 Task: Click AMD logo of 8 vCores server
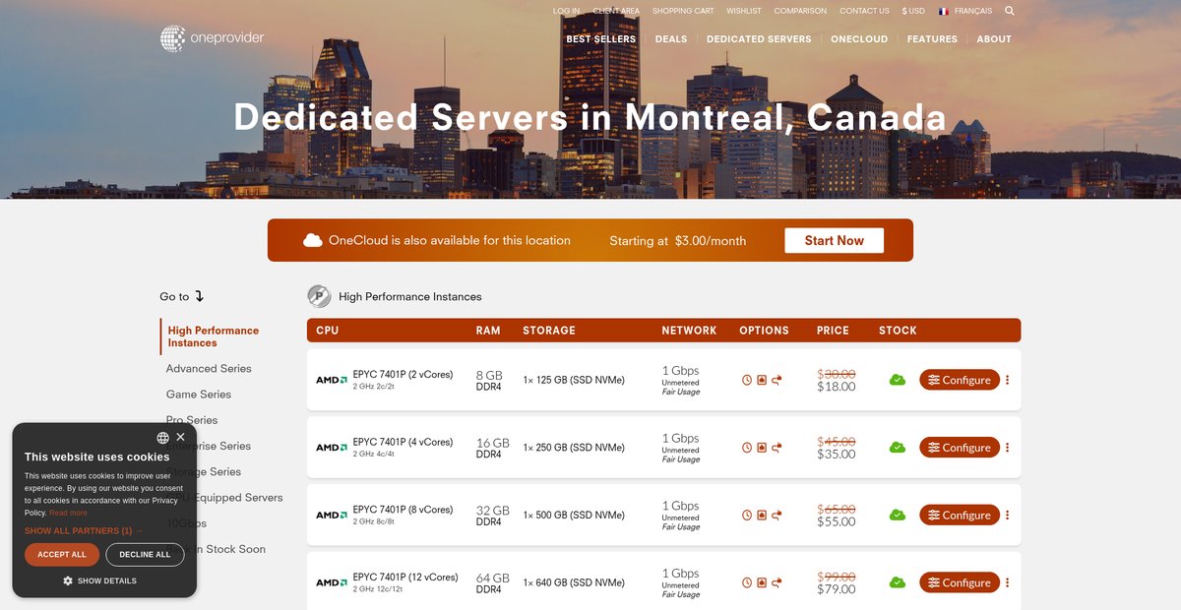[x=332, y=515]
